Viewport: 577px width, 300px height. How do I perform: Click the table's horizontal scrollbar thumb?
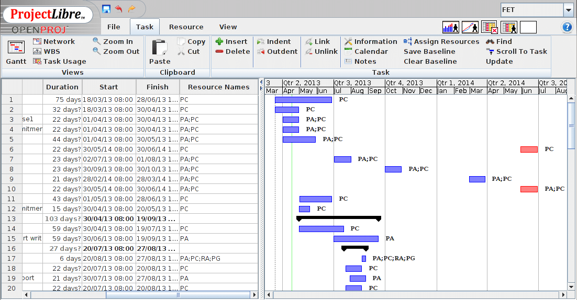(x=178, y=295)
